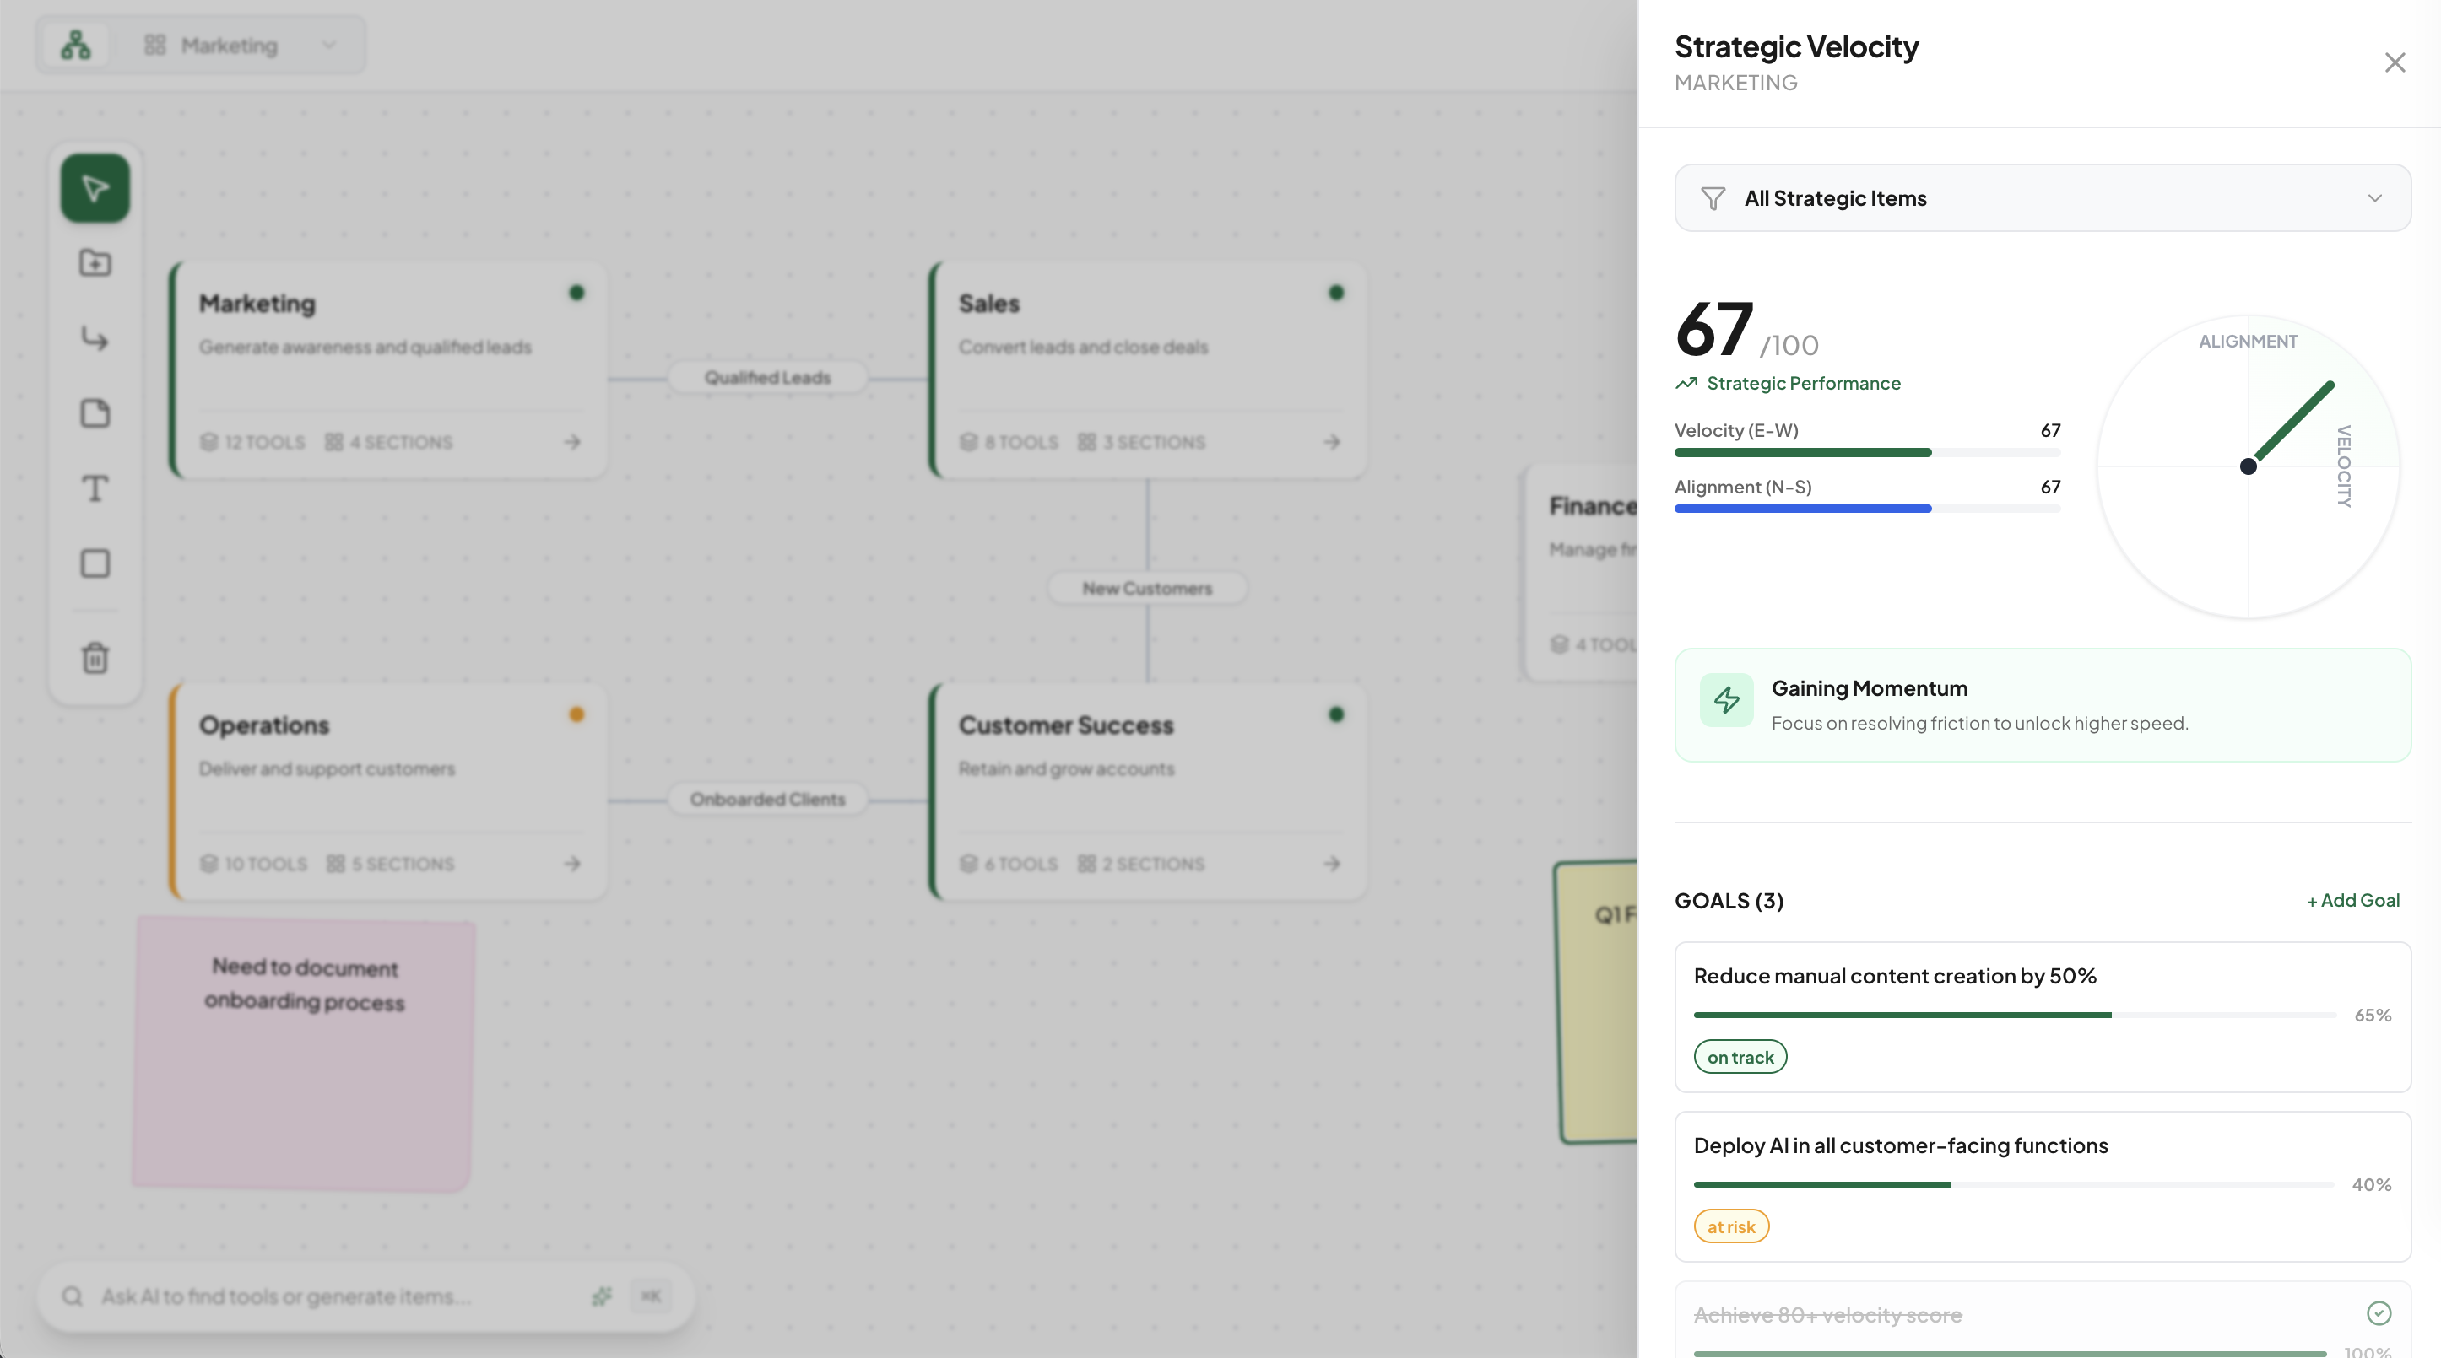The height and width of the screenshot is (1358, 2441).
Task: Open Sales card arrow
Action: (x=1331, y=441)
